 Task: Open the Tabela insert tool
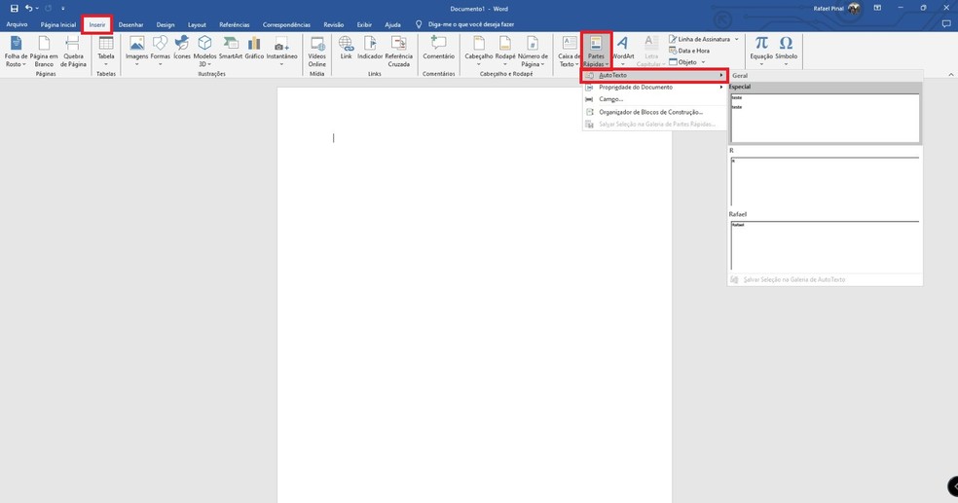click(106, 52)
